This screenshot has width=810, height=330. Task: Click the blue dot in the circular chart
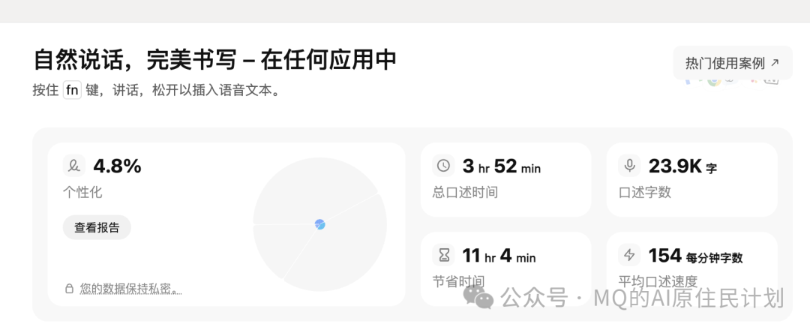320,224
